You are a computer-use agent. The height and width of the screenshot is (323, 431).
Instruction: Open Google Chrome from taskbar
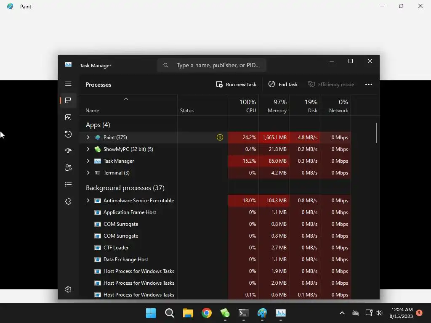[206, 313]
